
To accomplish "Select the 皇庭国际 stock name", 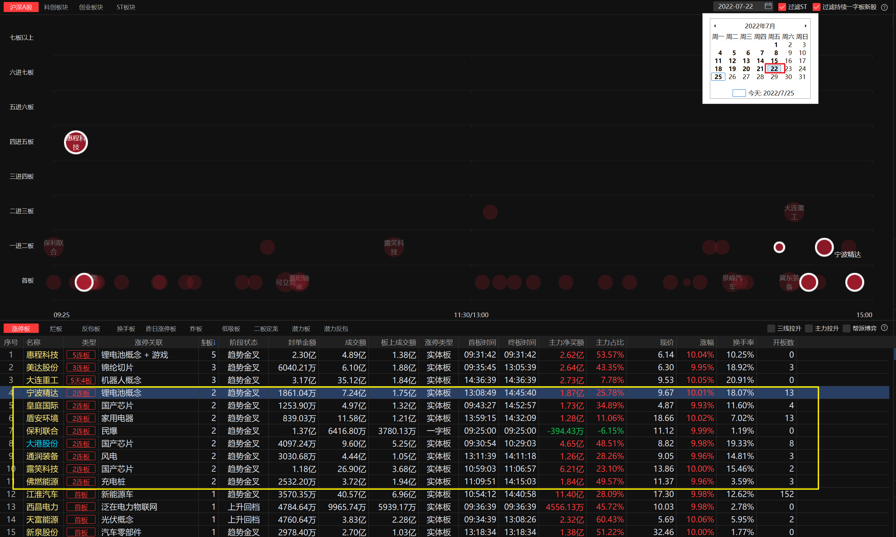I will click(x=42, y=406).
